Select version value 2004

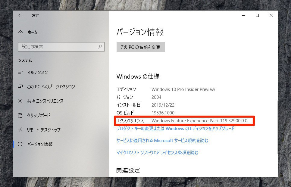pyautogui.click(x=156, y=97)
